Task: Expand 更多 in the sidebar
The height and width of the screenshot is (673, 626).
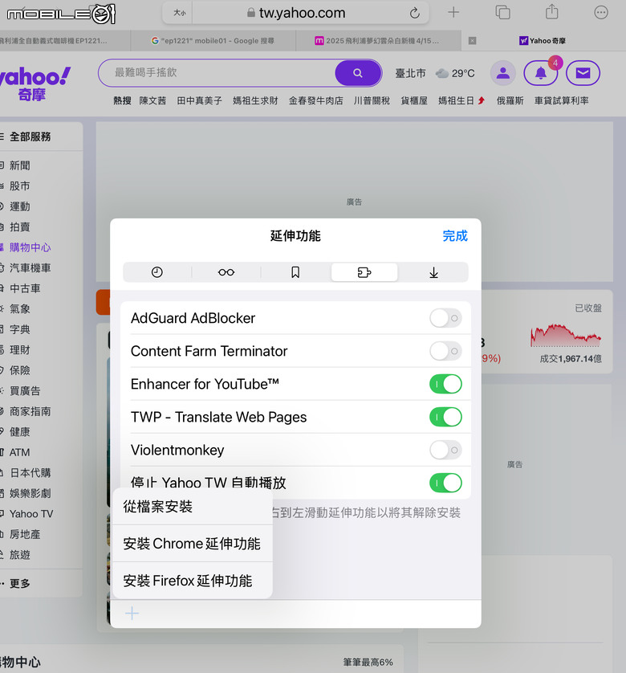Action: click(20, 583)
